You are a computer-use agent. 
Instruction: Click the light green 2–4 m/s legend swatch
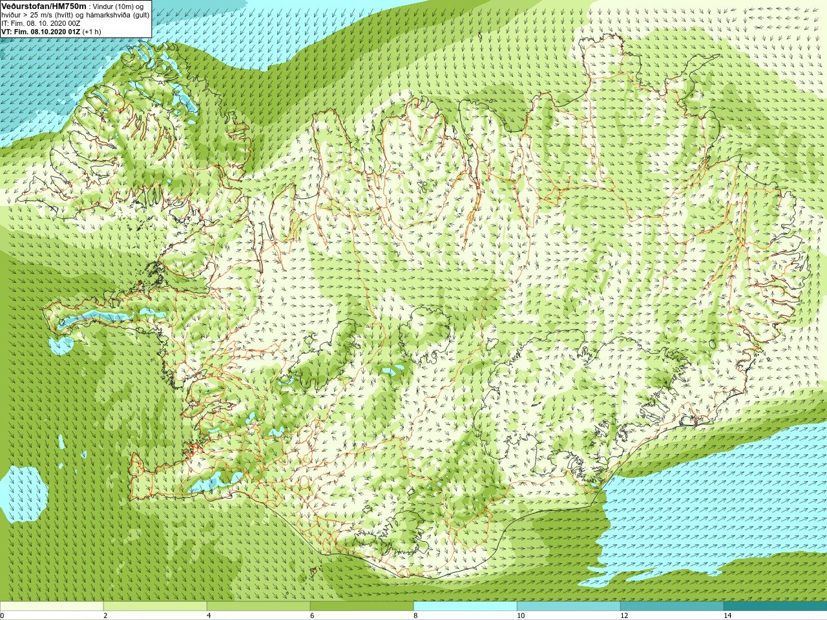[x=155, y=606]
